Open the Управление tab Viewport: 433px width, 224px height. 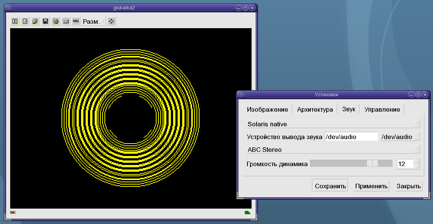point(382,109)
